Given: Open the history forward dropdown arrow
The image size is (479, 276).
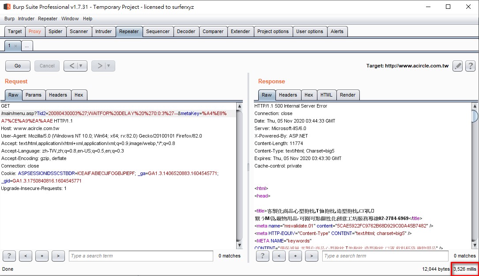Looking at the screenshot, I should [109, 66].
